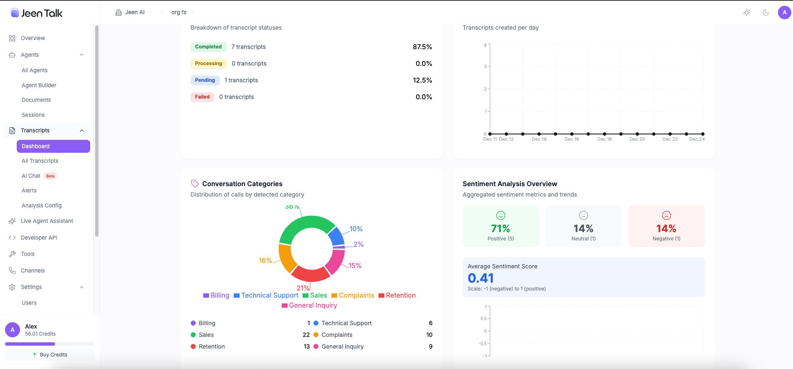Image resolution: width=793 pixels, height=369 pixels.
Task: Click the Tools wrench icon
Action: (x=12, y=254)
